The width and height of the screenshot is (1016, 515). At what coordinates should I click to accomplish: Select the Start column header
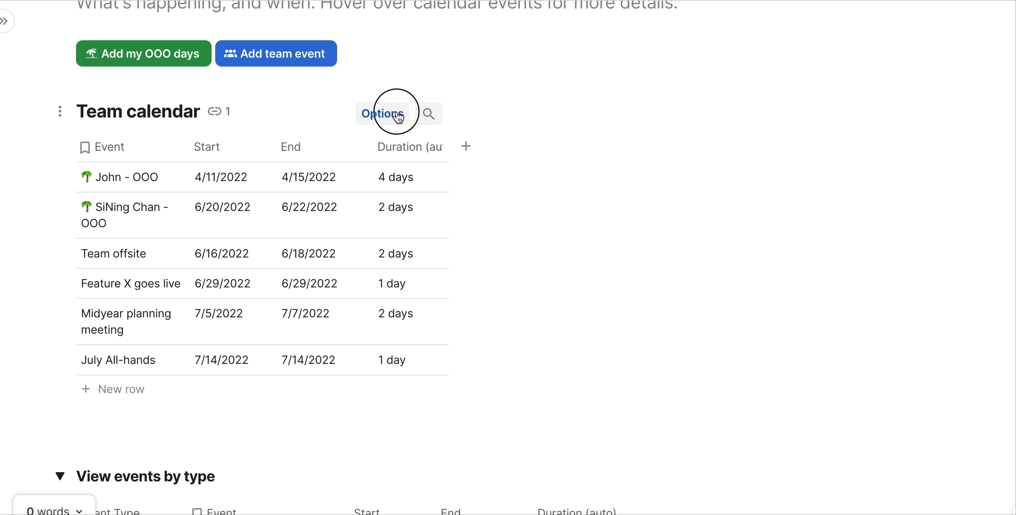click(x=207, y=147)
